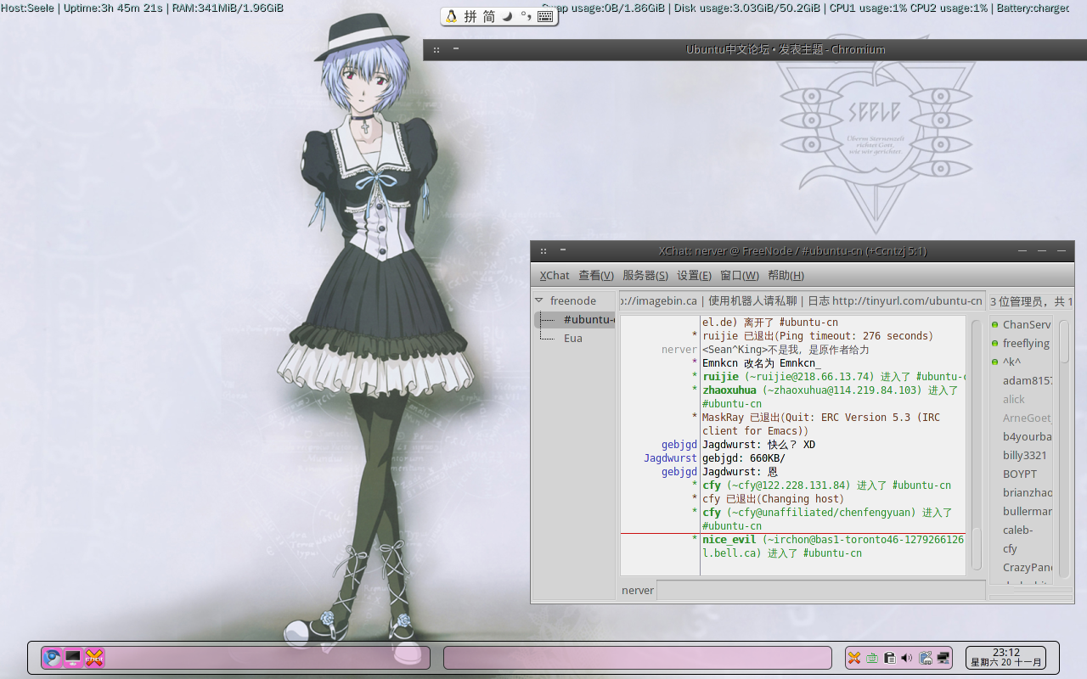Click the XChat message input field
Image resolution: width=1087 pixels, height=679 pixels.
[x=821, y=590]
